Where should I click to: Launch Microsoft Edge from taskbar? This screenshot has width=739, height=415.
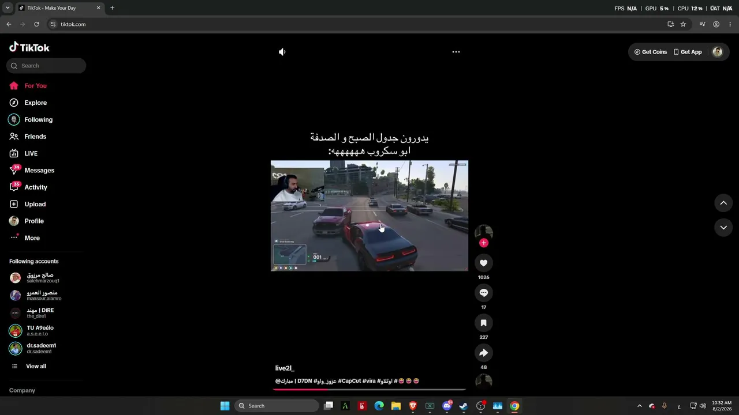(x=379, y=406)
